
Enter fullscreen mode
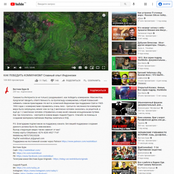click(x=104, y=67)
